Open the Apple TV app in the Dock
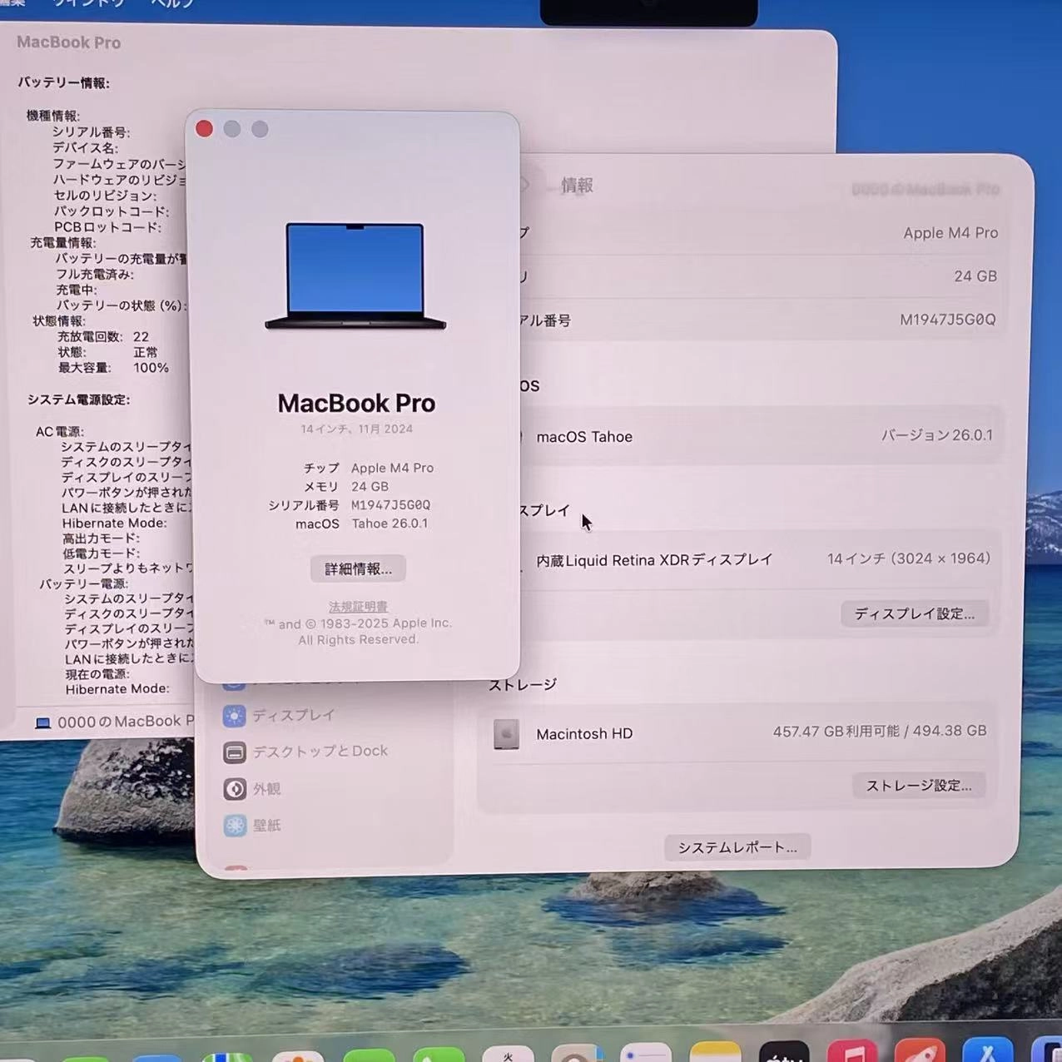 (x=784, y=1052)
